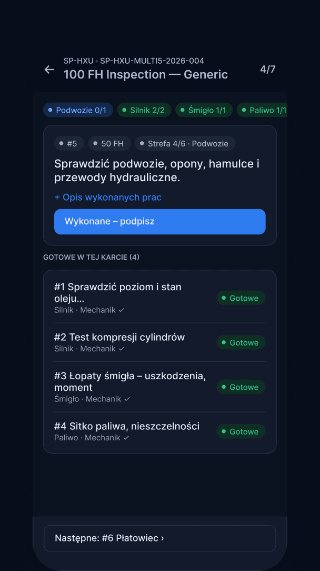320x571 pixels.
Task: Select the Podwozie 0/1 zone chip
Action: click(78, 110)
